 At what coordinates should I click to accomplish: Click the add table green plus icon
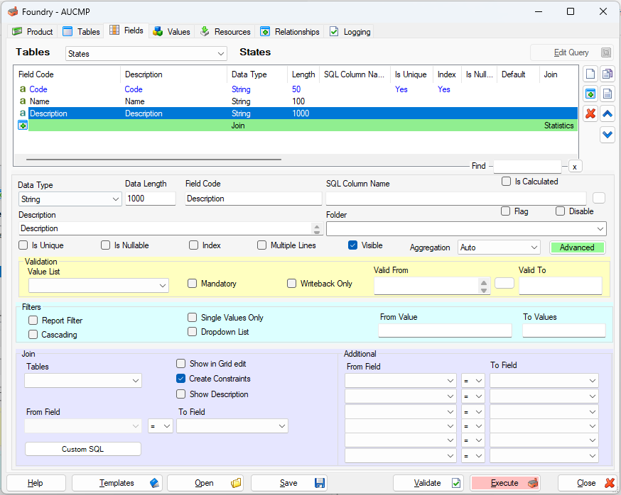[590, 94]
